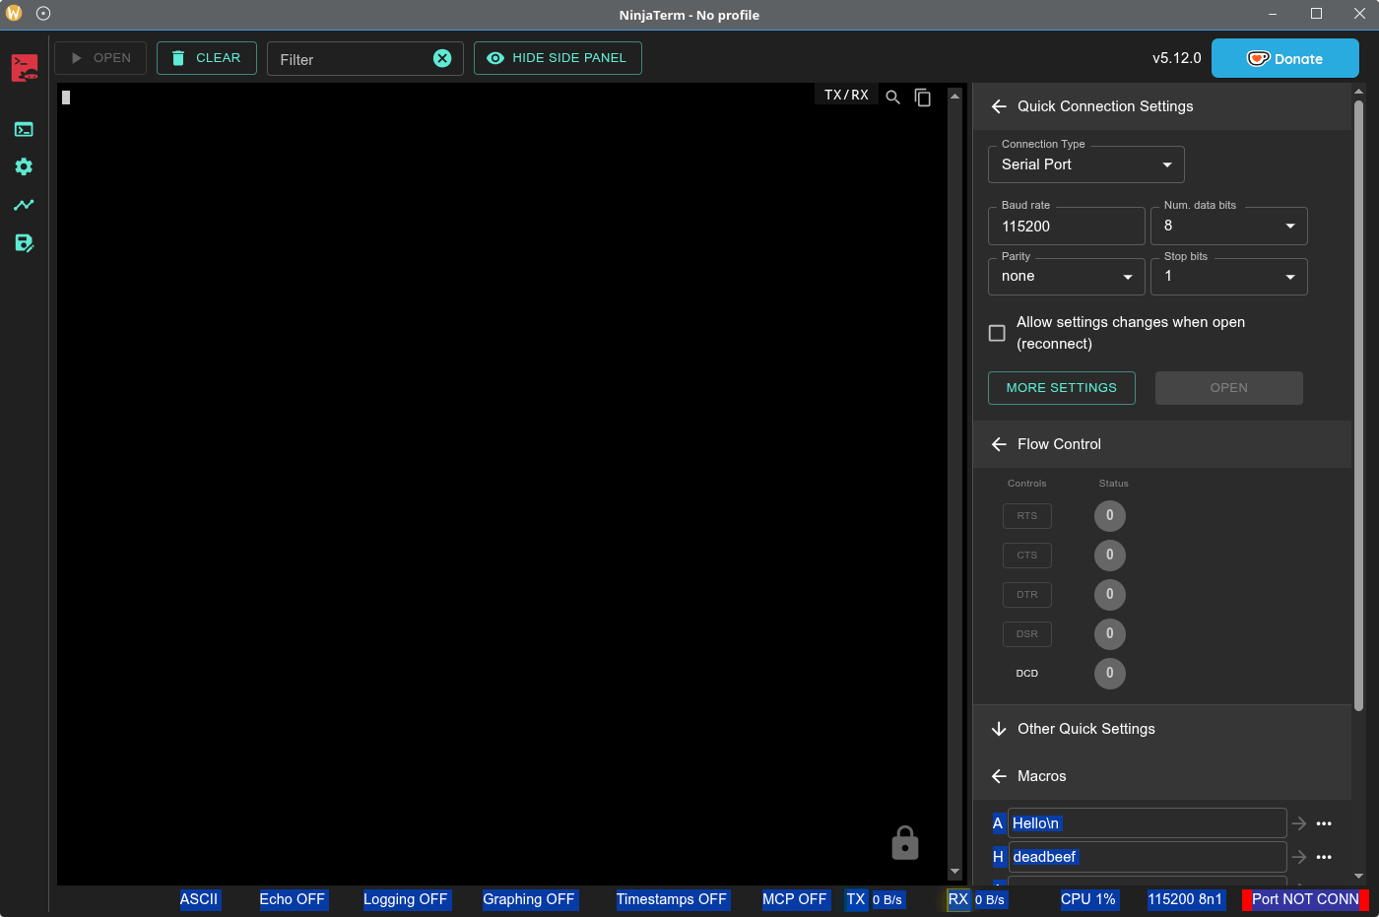Open more options for Hello\n macro
This screenshot has height=917, width=1379.
tap(1324, 823)
